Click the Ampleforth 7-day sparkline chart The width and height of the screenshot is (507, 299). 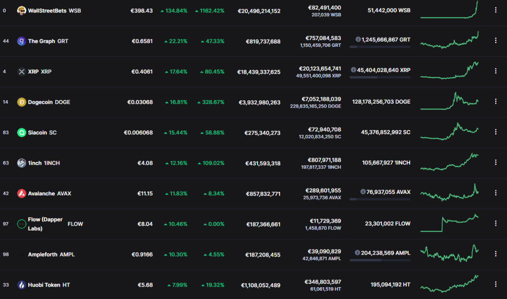(449, 253)
